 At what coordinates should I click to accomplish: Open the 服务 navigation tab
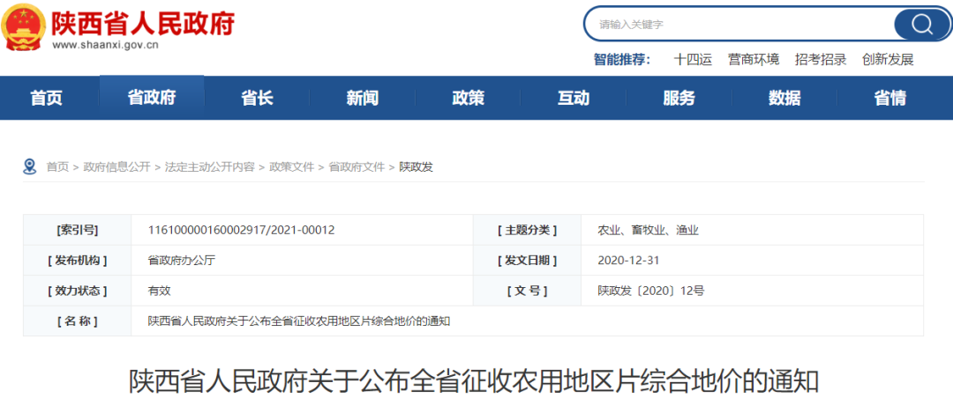[679, 98]
